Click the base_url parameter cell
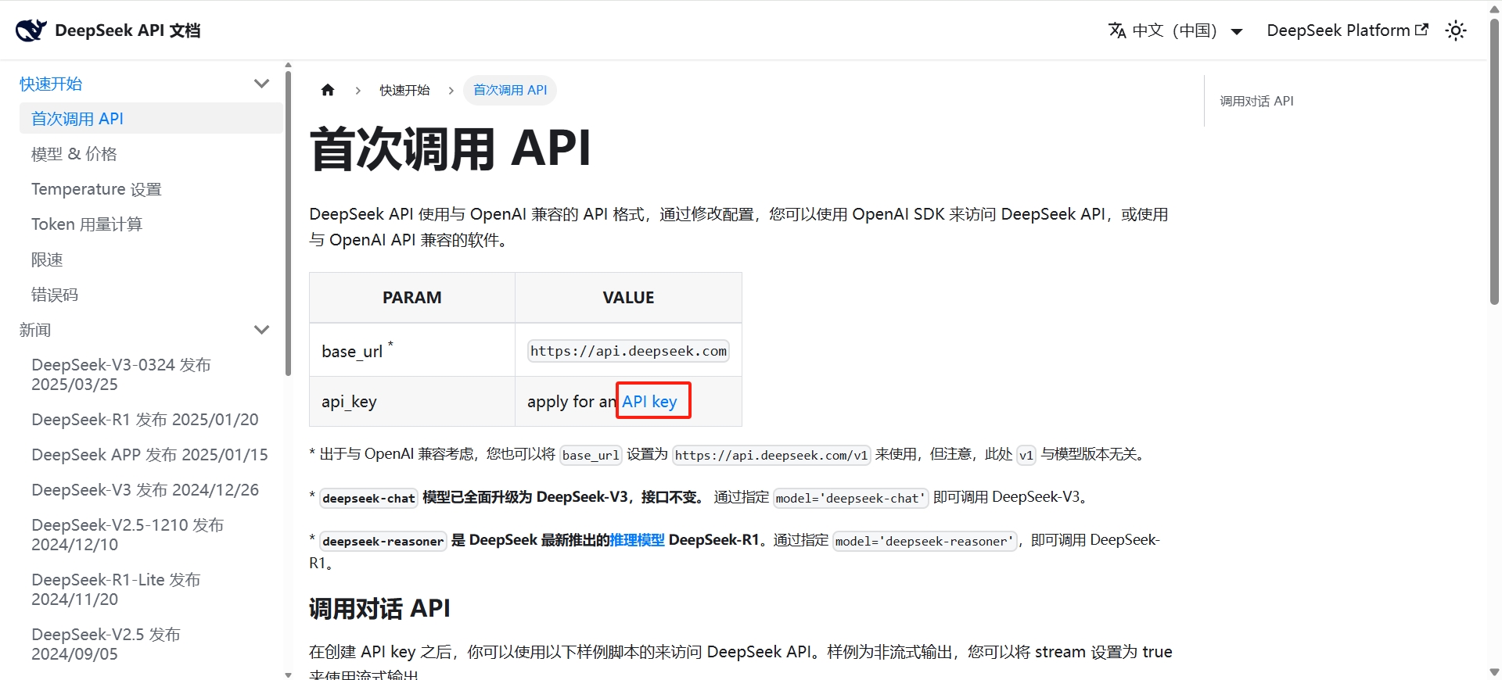 pos(412,350)
